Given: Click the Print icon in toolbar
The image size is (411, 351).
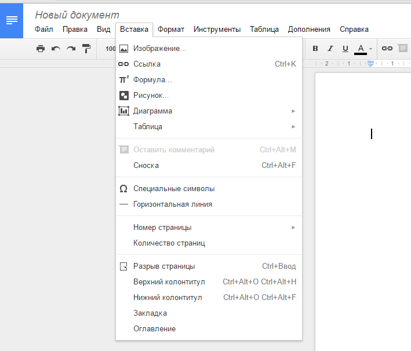Looking at the screenshot, I should point(41,49).
